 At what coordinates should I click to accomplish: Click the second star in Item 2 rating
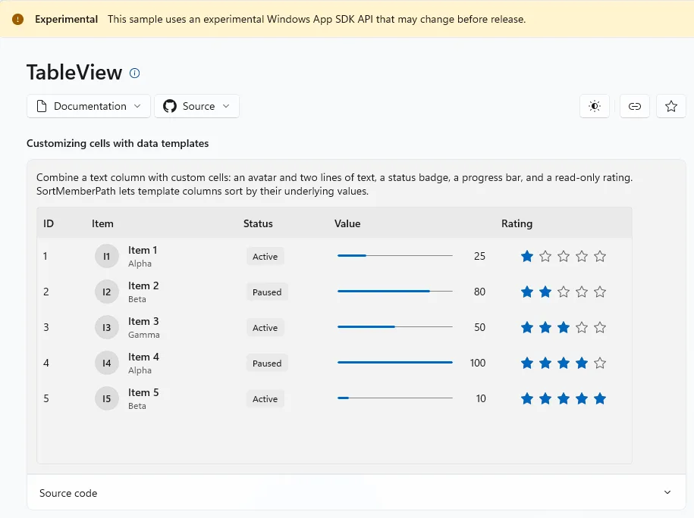coord(545,292)
